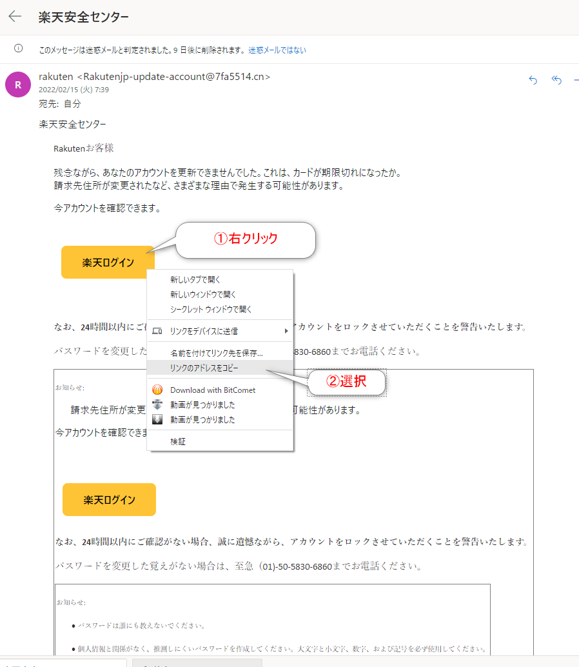
Task: Click the second 動画が見つかりました entry
Action: [x=220, y=420]
